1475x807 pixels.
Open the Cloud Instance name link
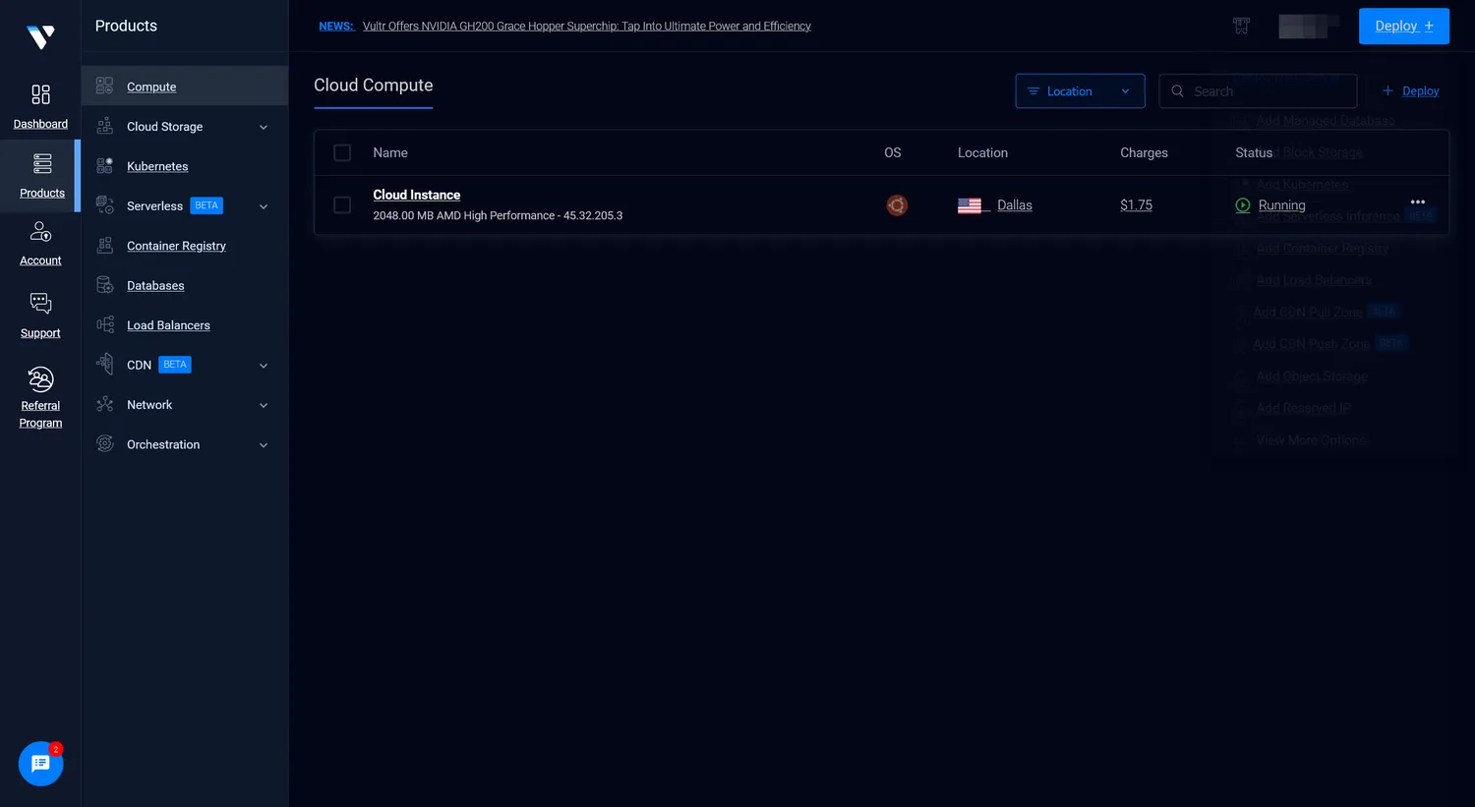(x=416, y=195)
